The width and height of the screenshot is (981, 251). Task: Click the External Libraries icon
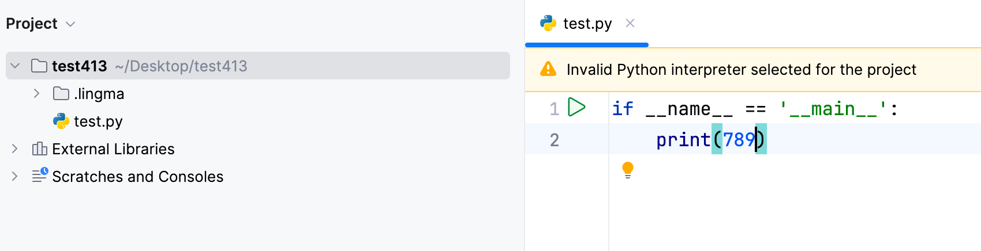pyautogui.click(x=40, y=149)
